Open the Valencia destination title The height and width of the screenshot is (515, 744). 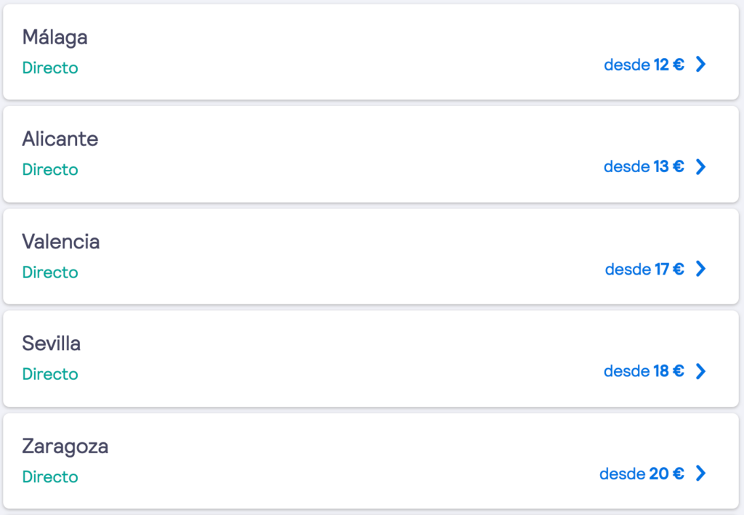click(61, 242)
